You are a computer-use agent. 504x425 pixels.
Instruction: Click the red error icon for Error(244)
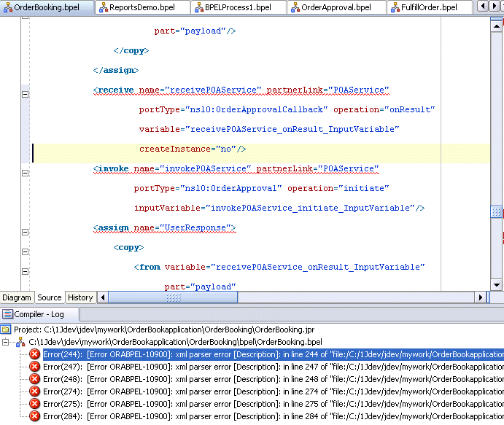(x=35, y=354)
